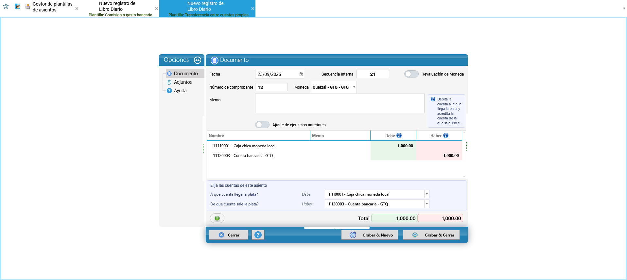Click Grabar & Nuevo button
The width and height of the screenshot is (627, 280).
click(x=370, y=235)
